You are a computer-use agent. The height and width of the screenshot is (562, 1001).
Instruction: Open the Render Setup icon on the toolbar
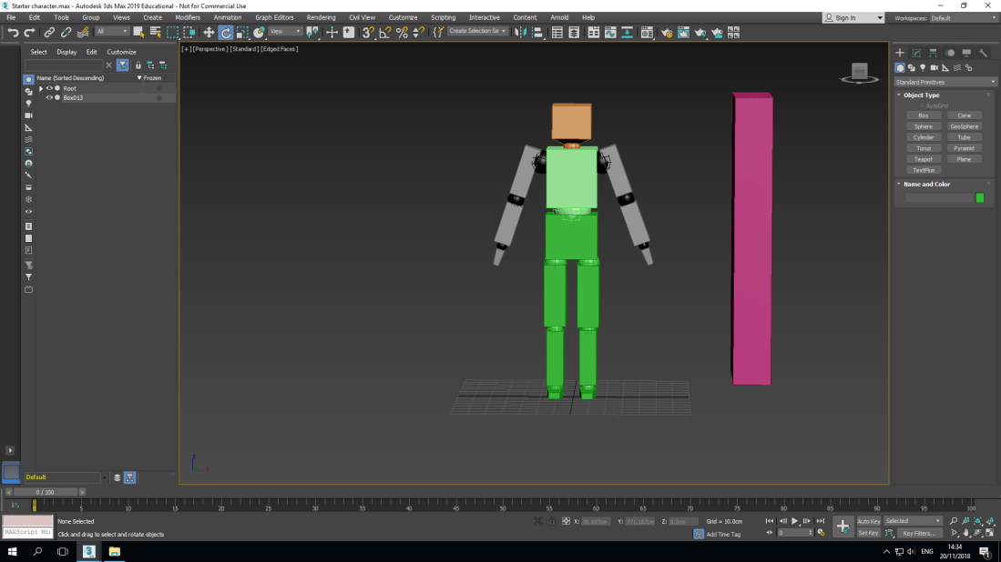tap(667, 32)
